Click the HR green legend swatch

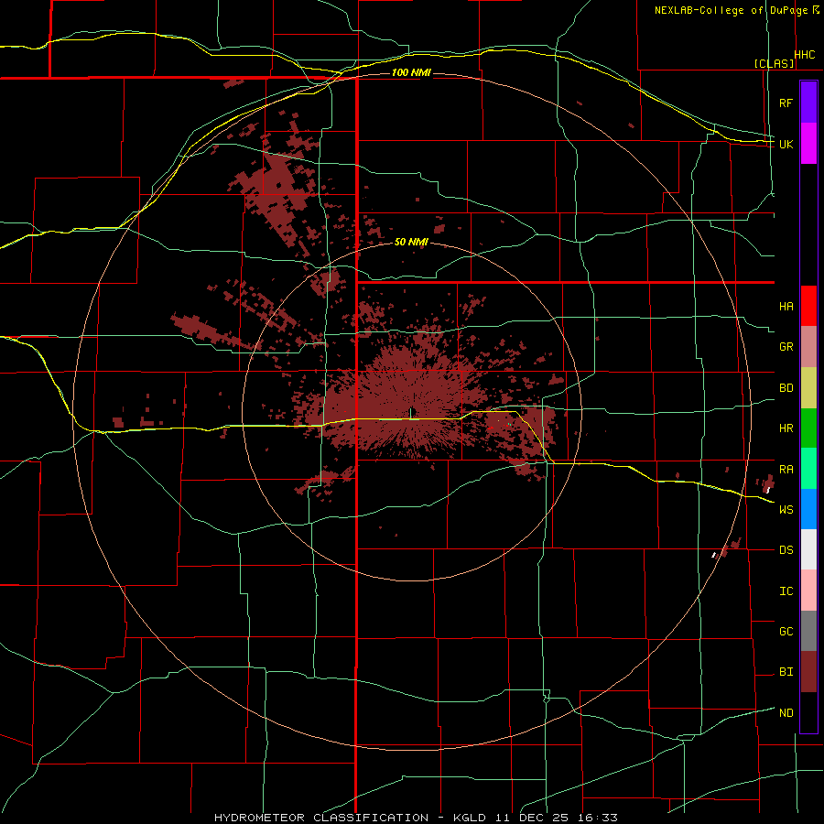click(808, 428)
